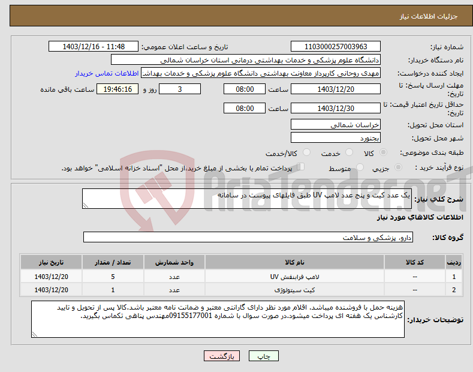Toggle the اسناد خزانه اسلامی payment checkbox

coord(300,166)
